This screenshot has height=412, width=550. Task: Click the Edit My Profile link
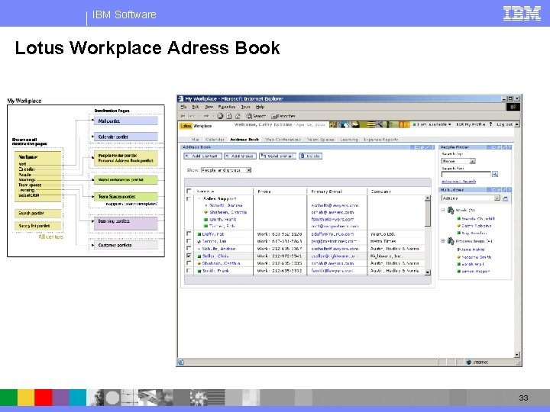point(471,124)
